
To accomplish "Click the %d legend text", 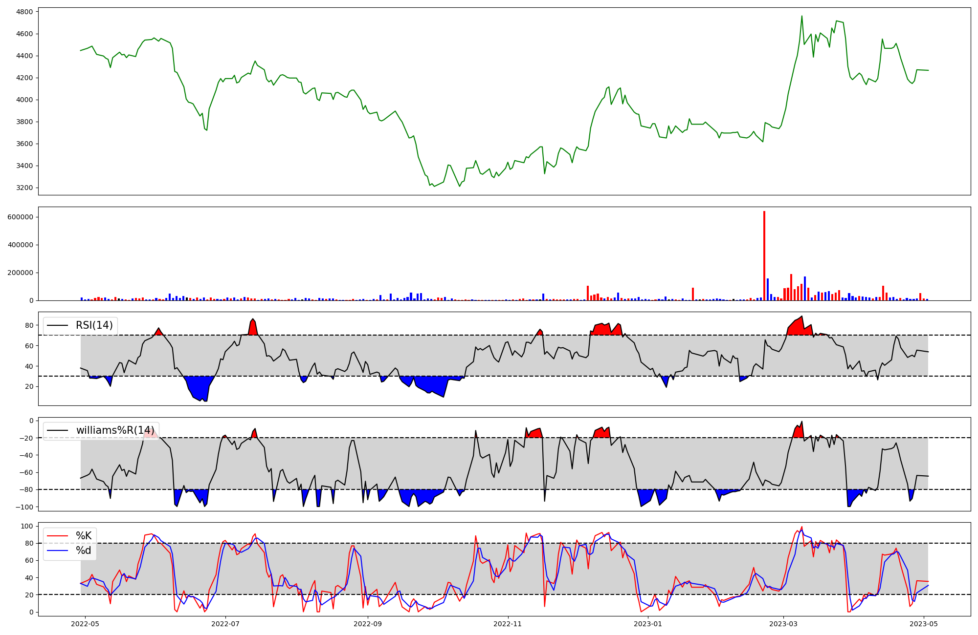I will click(83, 550).
